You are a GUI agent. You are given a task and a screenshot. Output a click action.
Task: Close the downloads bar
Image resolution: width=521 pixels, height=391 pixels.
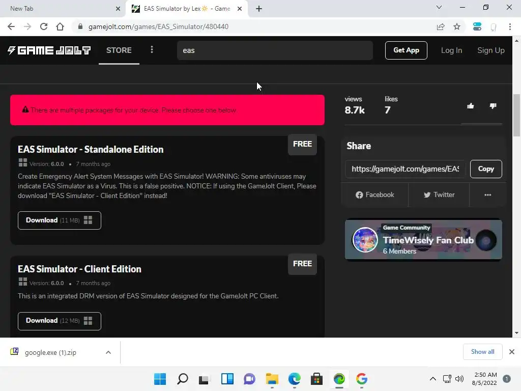click(512, 352)
